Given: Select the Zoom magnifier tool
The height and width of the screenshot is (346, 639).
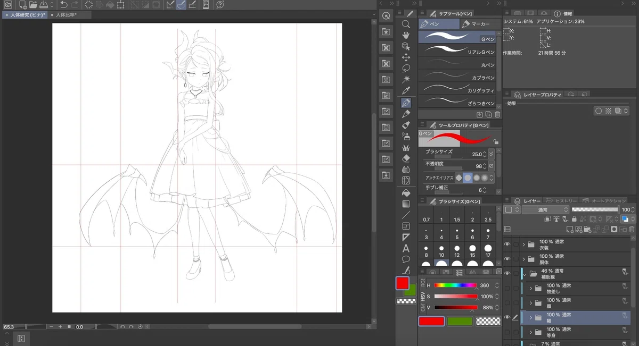Looking at the screenshot, I should pos(406,24).
